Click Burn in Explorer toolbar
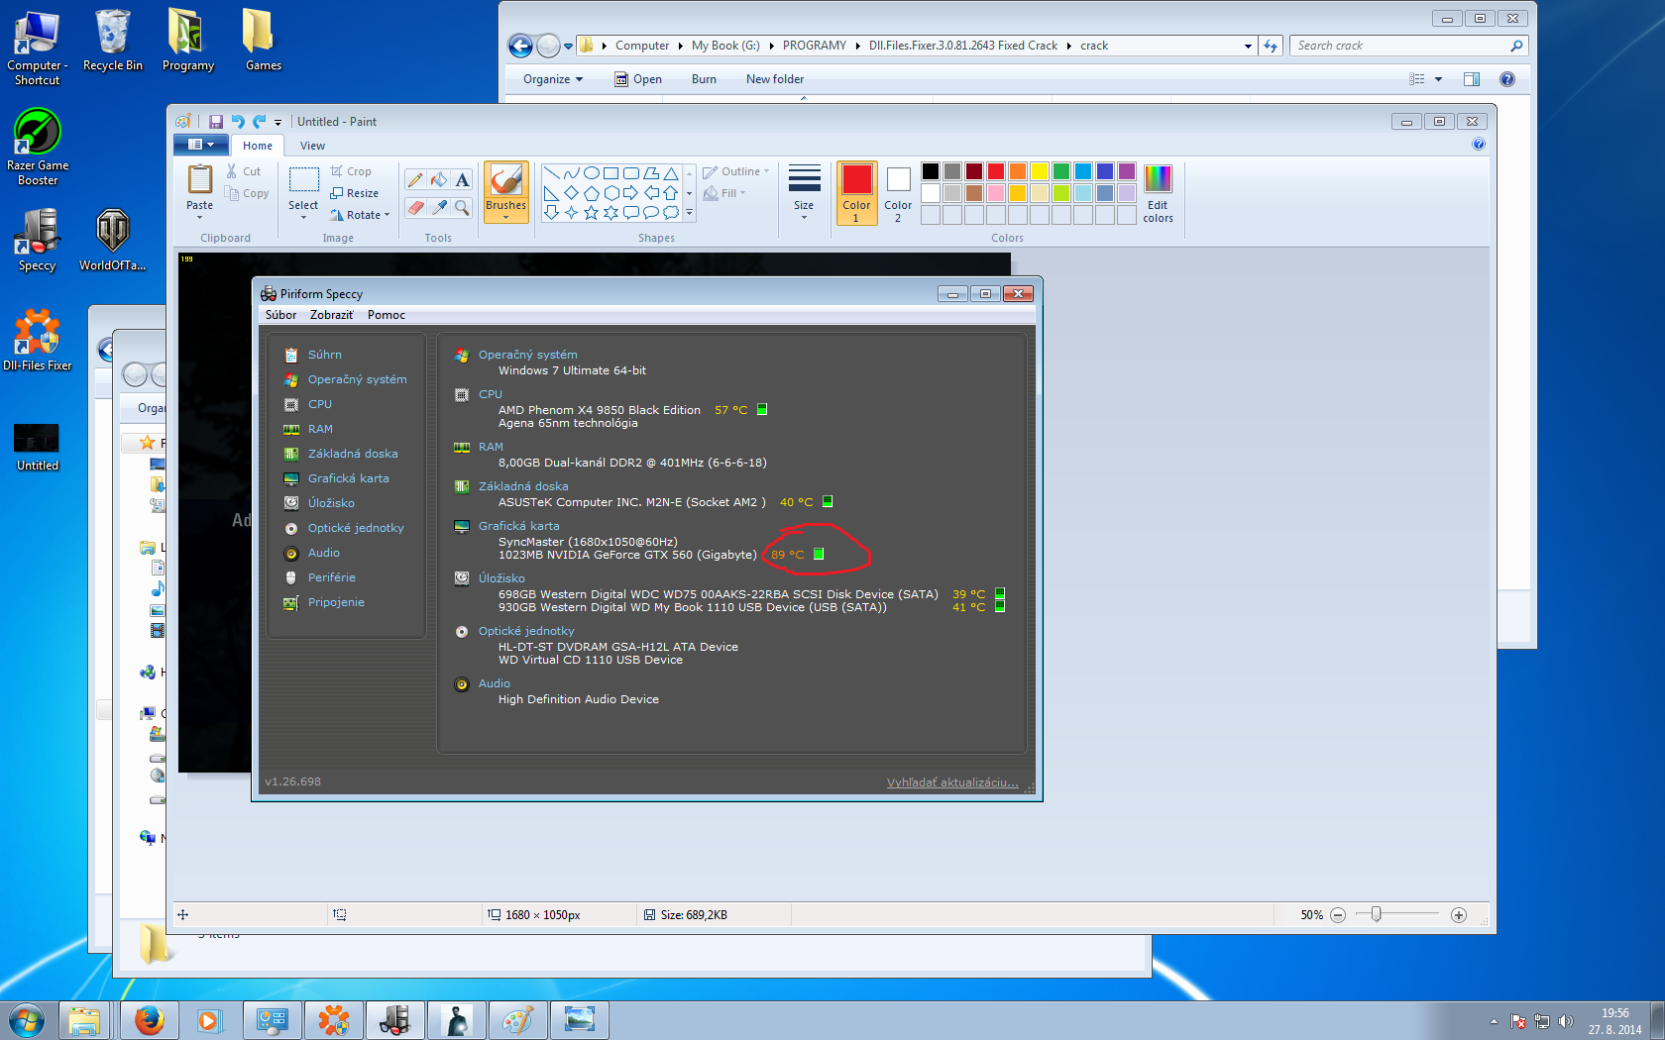 click(x=704, y=79)
